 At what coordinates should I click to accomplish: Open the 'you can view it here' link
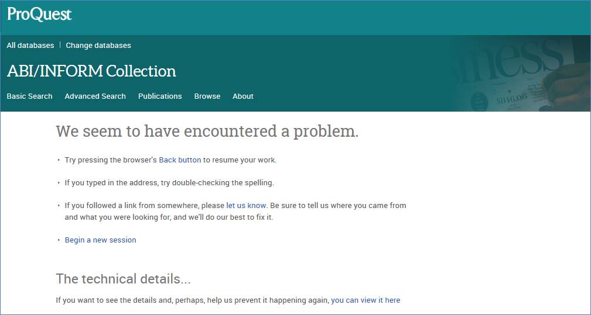(x=365, y=300)
